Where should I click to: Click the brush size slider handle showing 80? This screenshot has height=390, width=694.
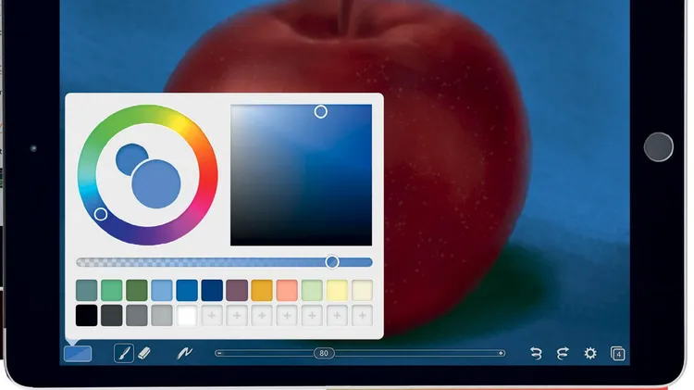tap(324, 353)
